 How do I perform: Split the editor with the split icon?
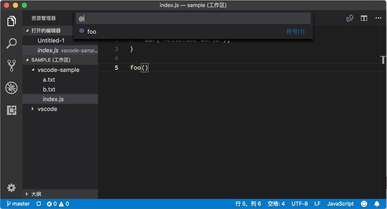(364, 18)
